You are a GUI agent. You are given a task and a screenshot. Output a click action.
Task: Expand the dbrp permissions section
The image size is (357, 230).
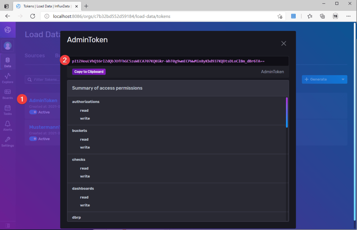[76, 217]
